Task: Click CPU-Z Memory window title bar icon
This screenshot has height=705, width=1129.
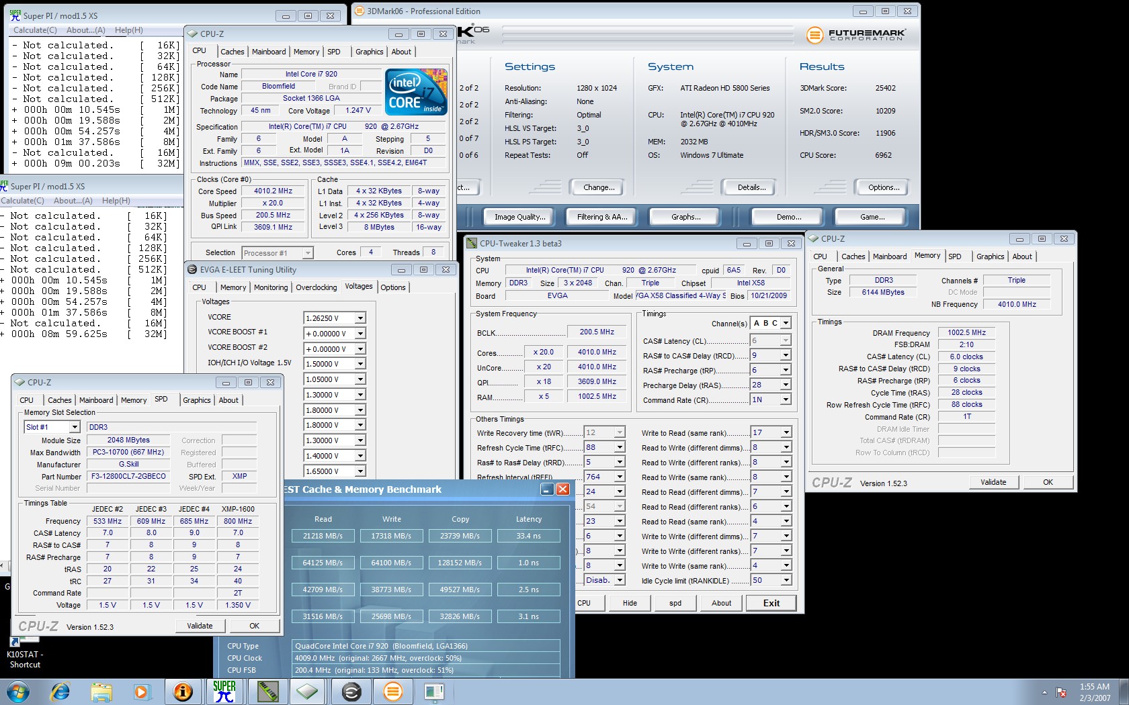Action: click(813, 238)
